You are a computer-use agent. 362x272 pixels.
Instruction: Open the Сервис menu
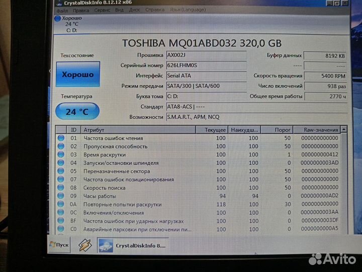(102, 10)
